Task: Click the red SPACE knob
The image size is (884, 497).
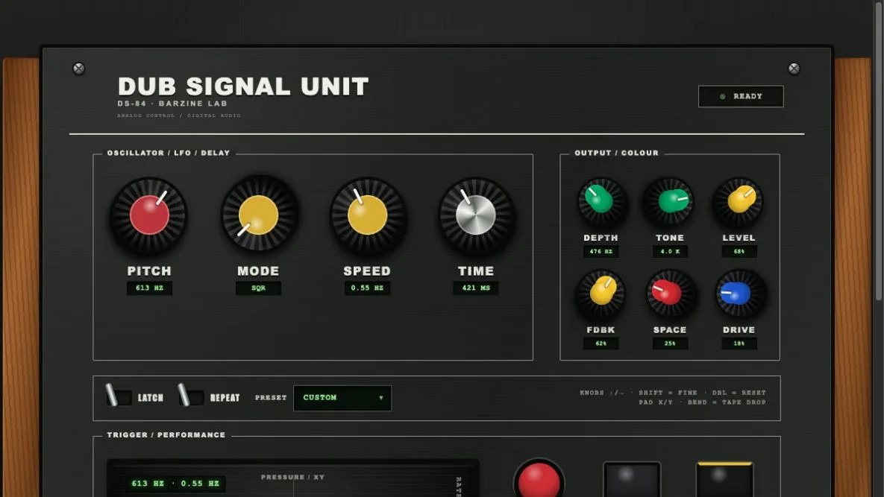Action: click(x=670, y=294)
